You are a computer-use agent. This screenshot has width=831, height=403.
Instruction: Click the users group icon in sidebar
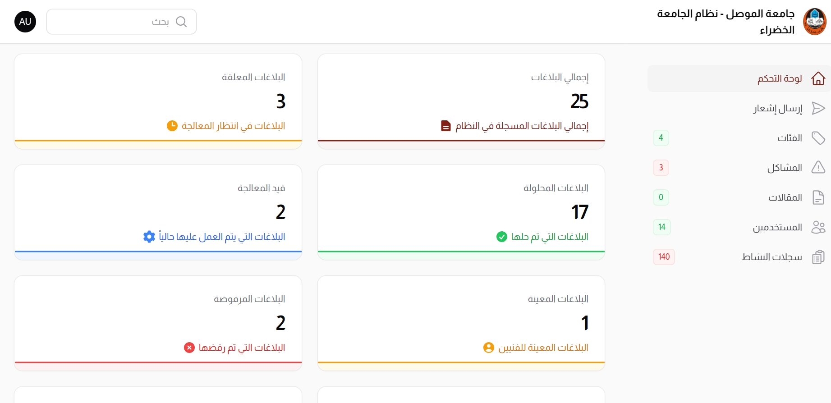[818, 227]
